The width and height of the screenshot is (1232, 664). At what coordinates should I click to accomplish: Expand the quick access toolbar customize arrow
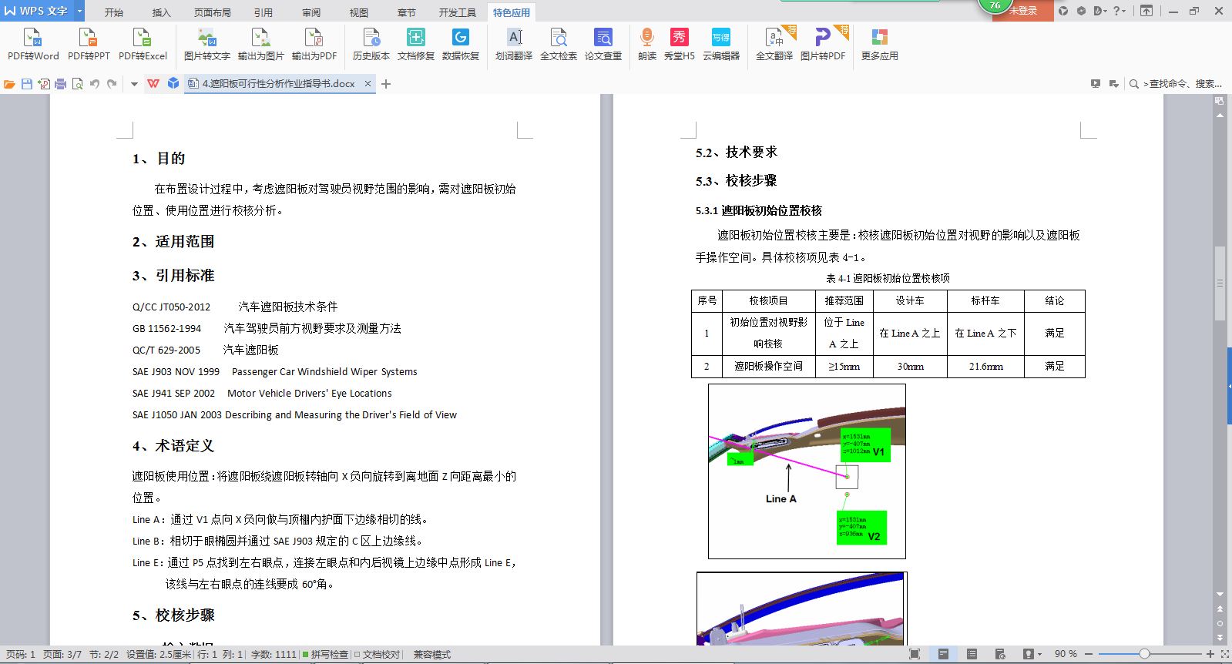point(134,84)
